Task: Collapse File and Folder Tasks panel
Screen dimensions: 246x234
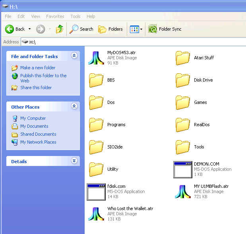Action: 74,55
